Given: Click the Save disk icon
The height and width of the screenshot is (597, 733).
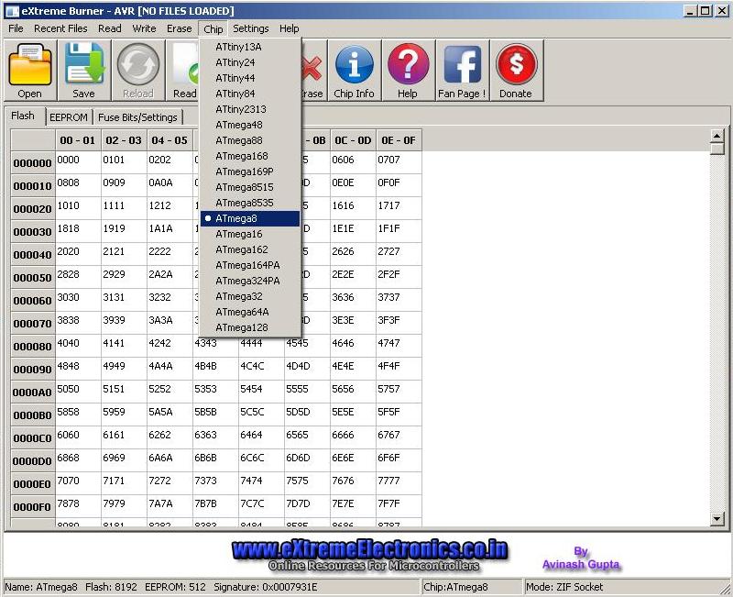Looking at the screenshot, I should [84, 64].
